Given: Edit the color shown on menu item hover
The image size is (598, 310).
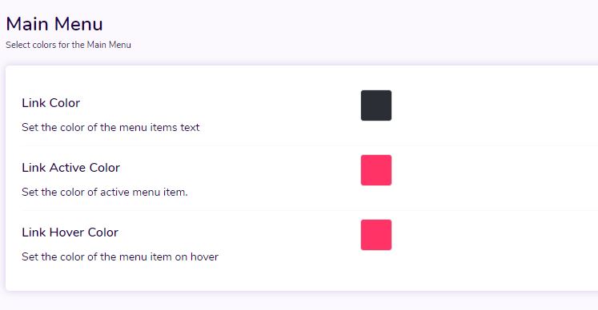Looking at the screenshot, I should [x=376, y=235].
